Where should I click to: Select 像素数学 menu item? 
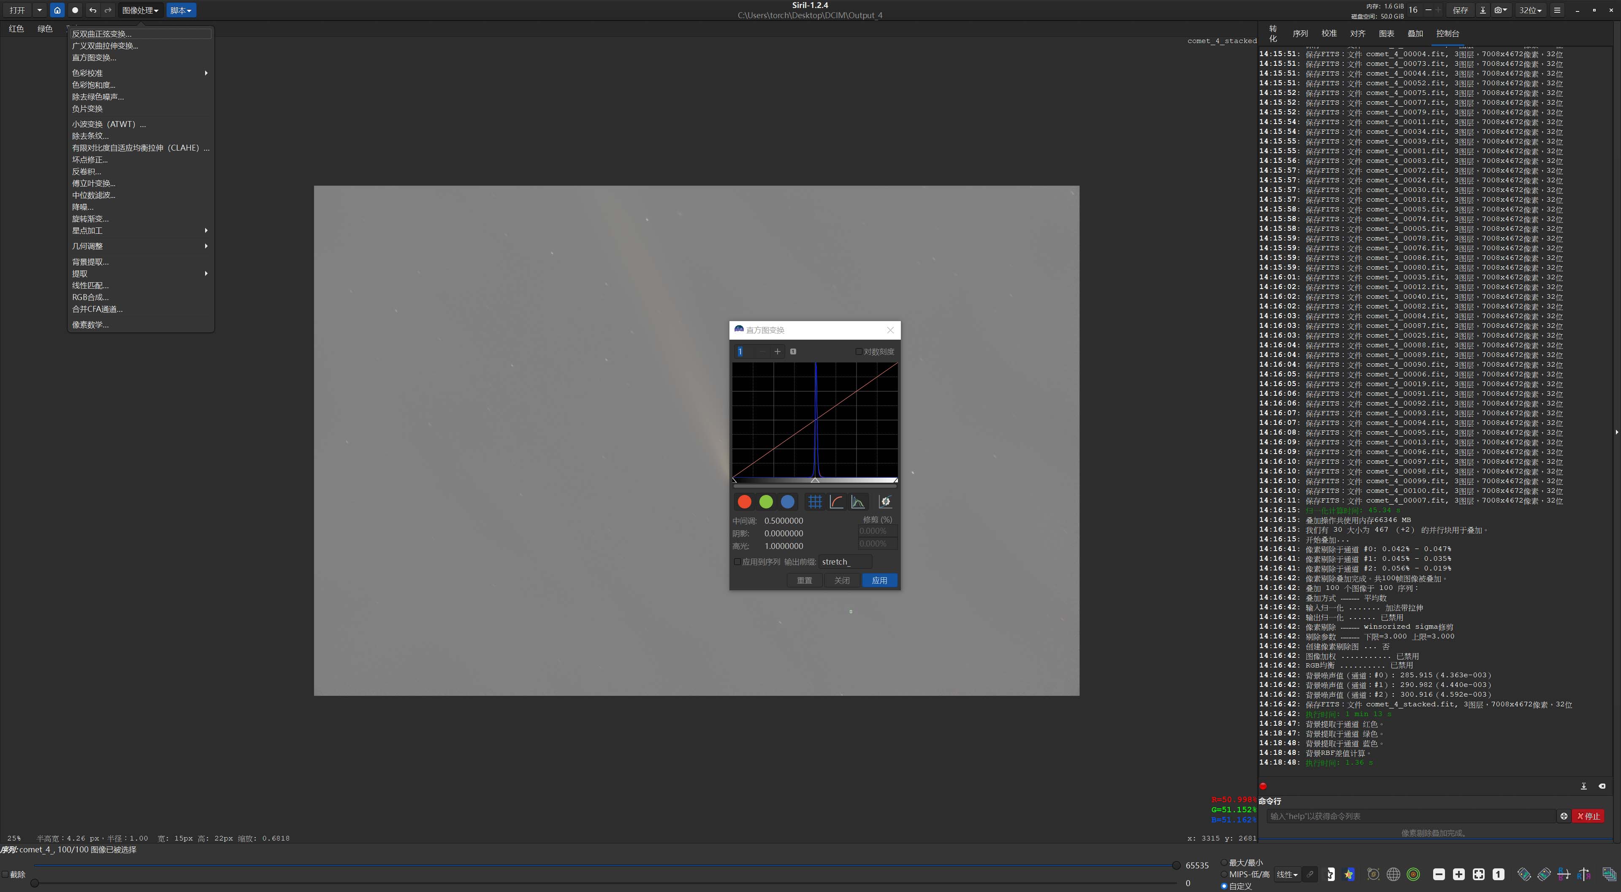pos(140,324)
